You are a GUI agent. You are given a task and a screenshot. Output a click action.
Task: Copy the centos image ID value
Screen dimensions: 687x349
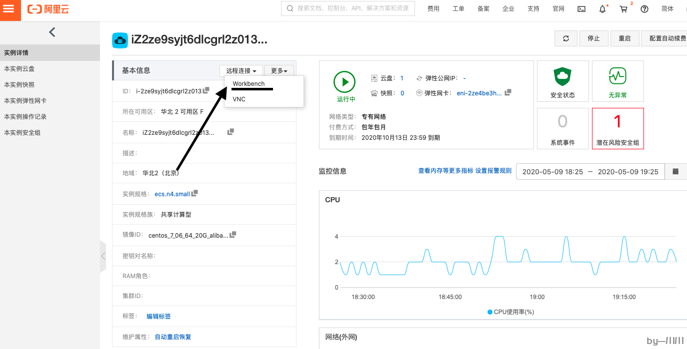click(233, 234)
